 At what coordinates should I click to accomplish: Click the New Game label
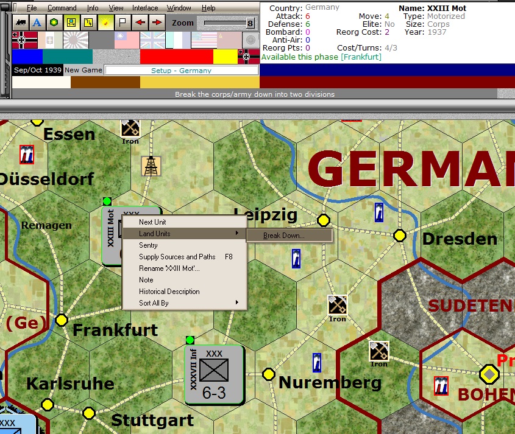(83, 70)
